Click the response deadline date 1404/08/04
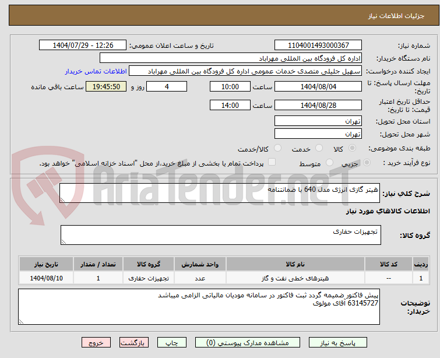The width and height of the screenshot is (440, 358). tap(318, 86)
